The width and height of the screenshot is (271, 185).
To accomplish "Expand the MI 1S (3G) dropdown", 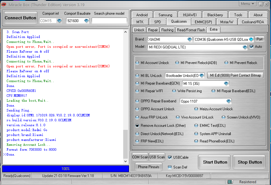I will [x=226, y=84].
